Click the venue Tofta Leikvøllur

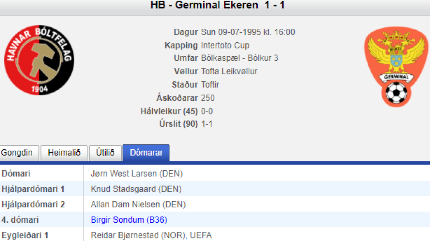[229, 71]
